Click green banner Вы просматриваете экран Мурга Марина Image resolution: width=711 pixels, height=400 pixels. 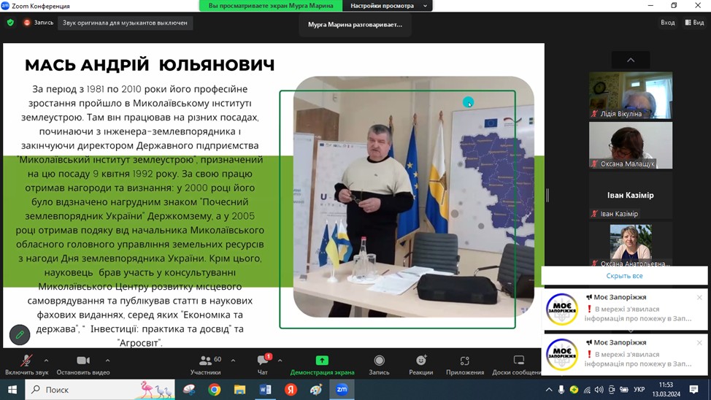click(271, 6)
